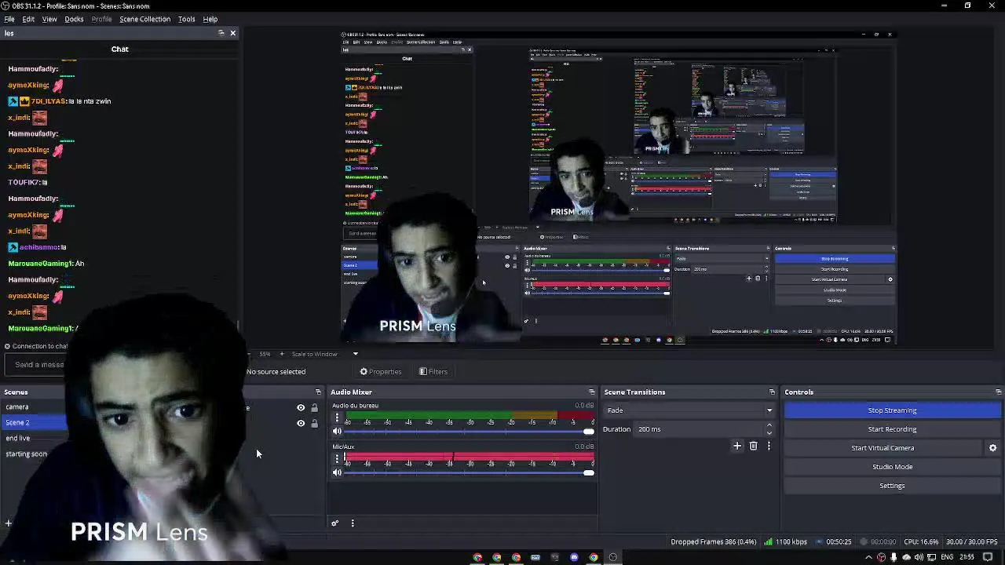Float the Controls dock
The height and width of the screenshot is (565, 1005).
(998, 392)
